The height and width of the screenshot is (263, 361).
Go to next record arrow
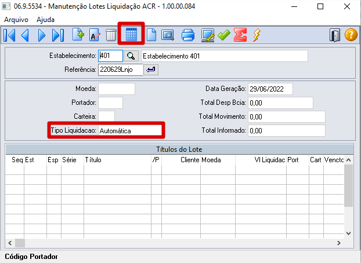(41, 35)
